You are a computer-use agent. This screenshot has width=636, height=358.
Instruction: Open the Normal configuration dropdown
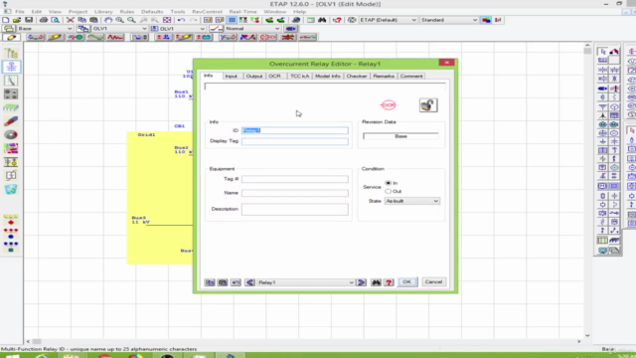pyautogui.click(x=251, y=29)
